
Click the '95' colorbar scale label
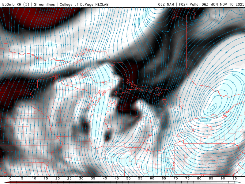coord(235,178)
